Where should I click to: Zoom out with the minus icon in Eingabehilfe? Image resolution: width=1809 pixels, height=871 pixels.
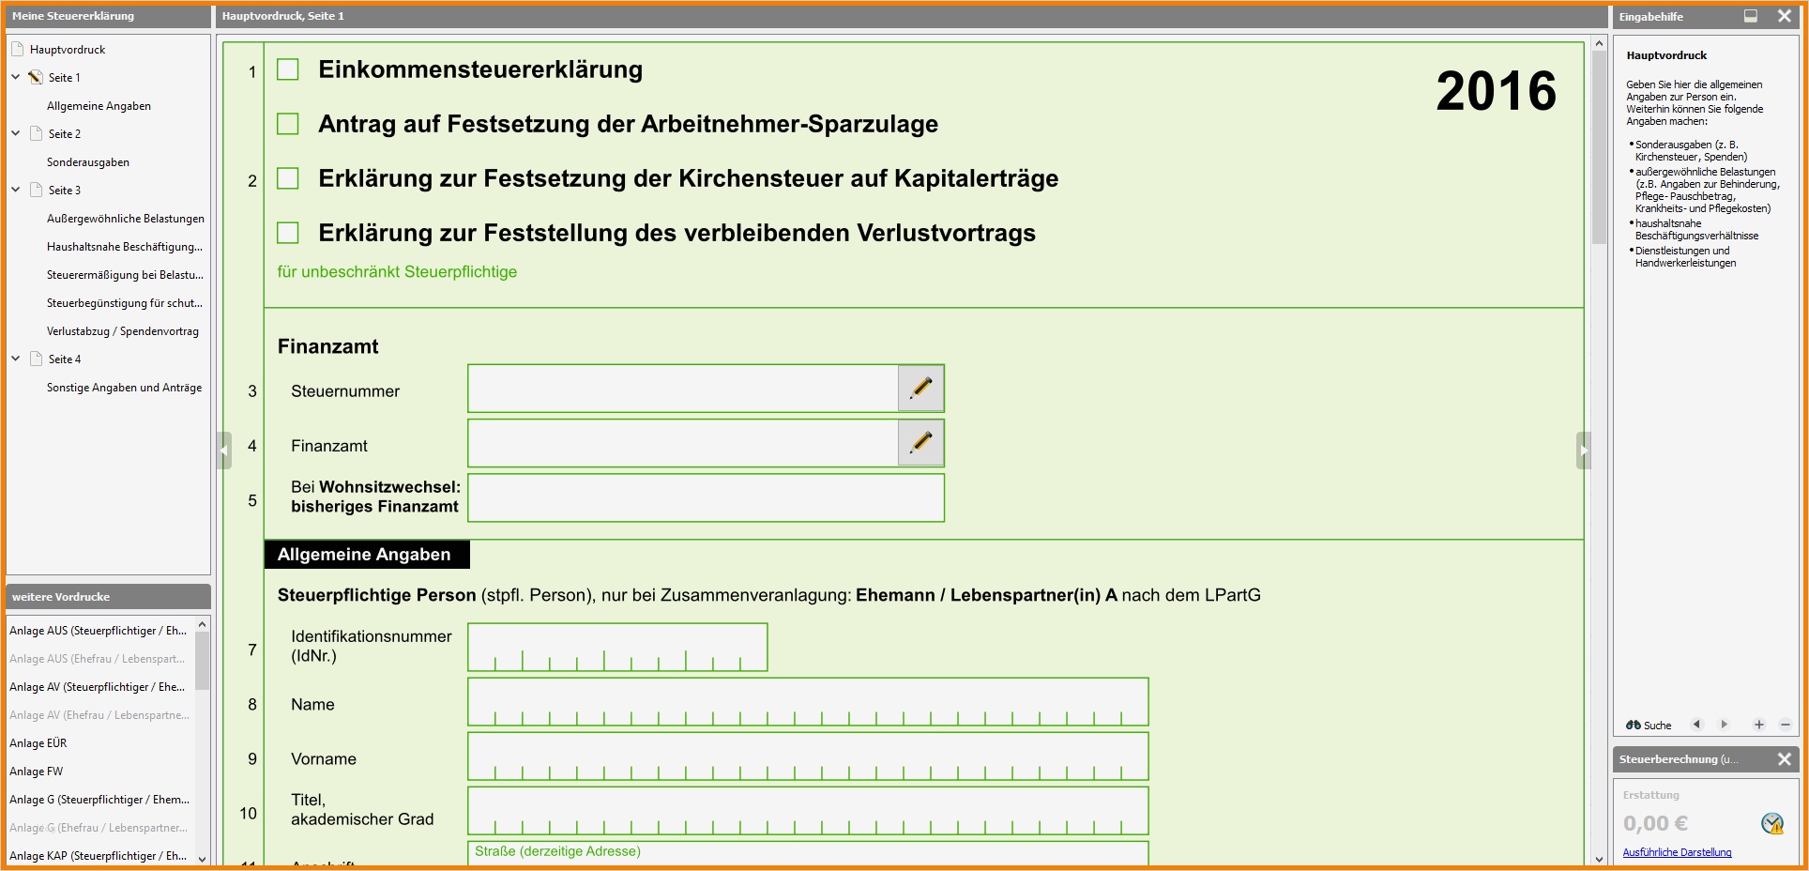click(x=1786, y=725)
